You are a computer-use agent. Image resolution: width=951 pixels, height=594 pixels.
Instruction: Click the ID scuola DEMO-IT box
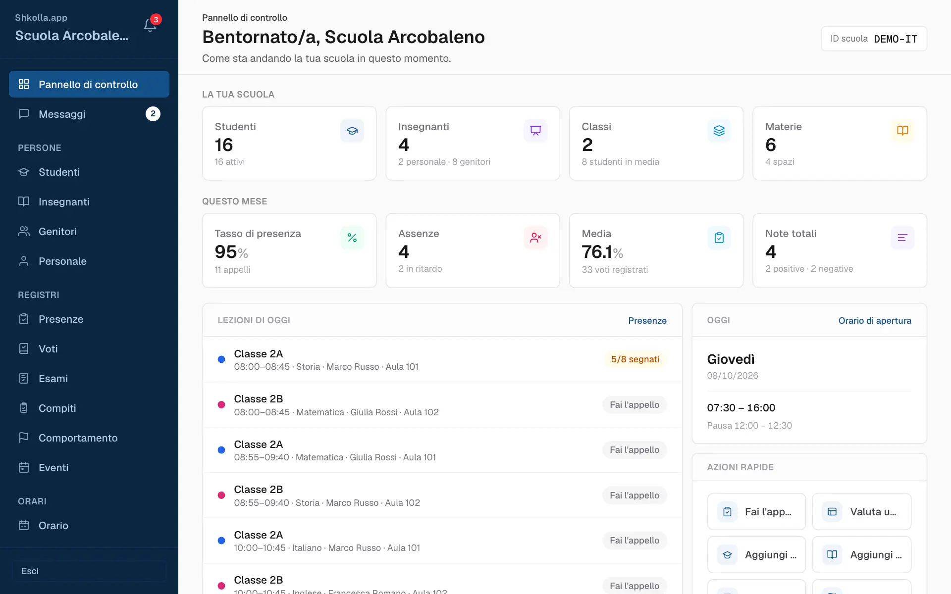pyautogui.click(x=874, y=39)
